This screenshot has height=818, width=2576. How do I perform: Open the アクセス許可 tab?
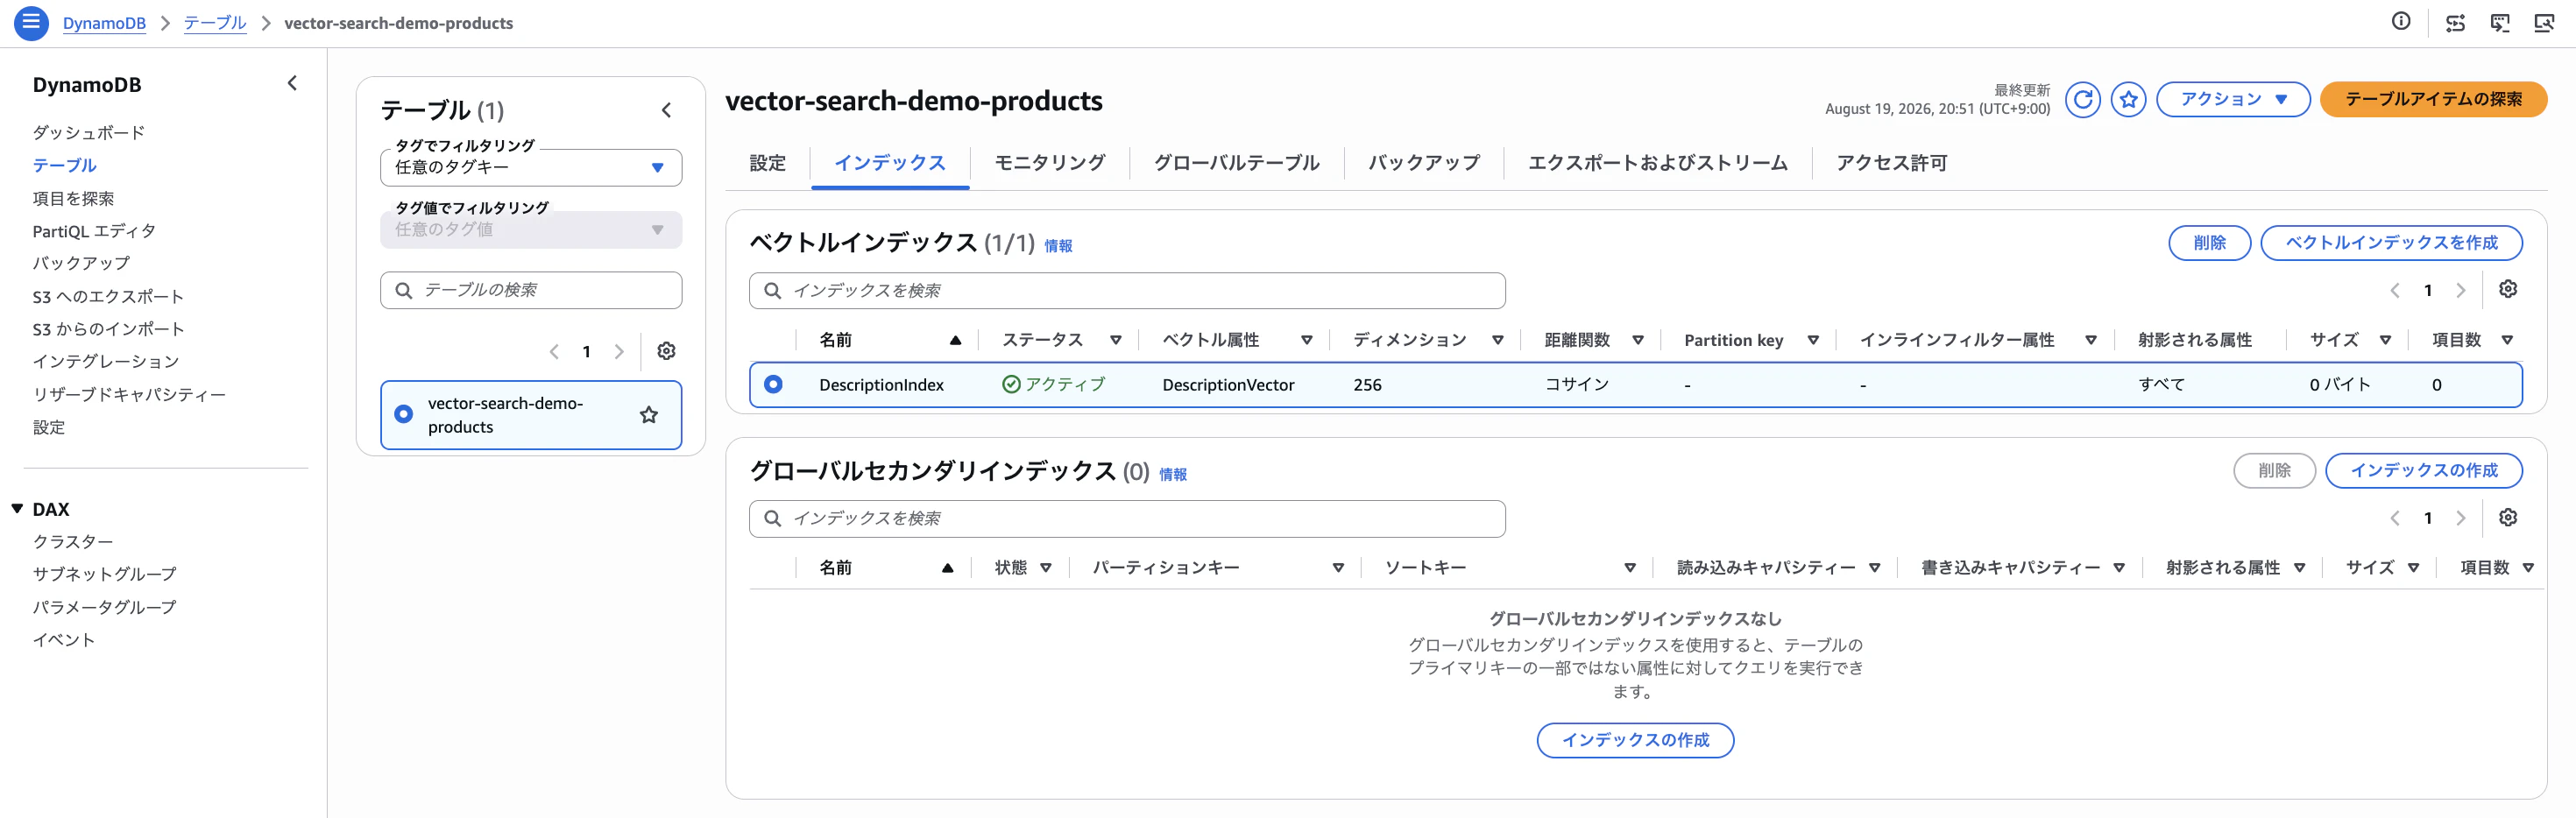coord(1891,163)
